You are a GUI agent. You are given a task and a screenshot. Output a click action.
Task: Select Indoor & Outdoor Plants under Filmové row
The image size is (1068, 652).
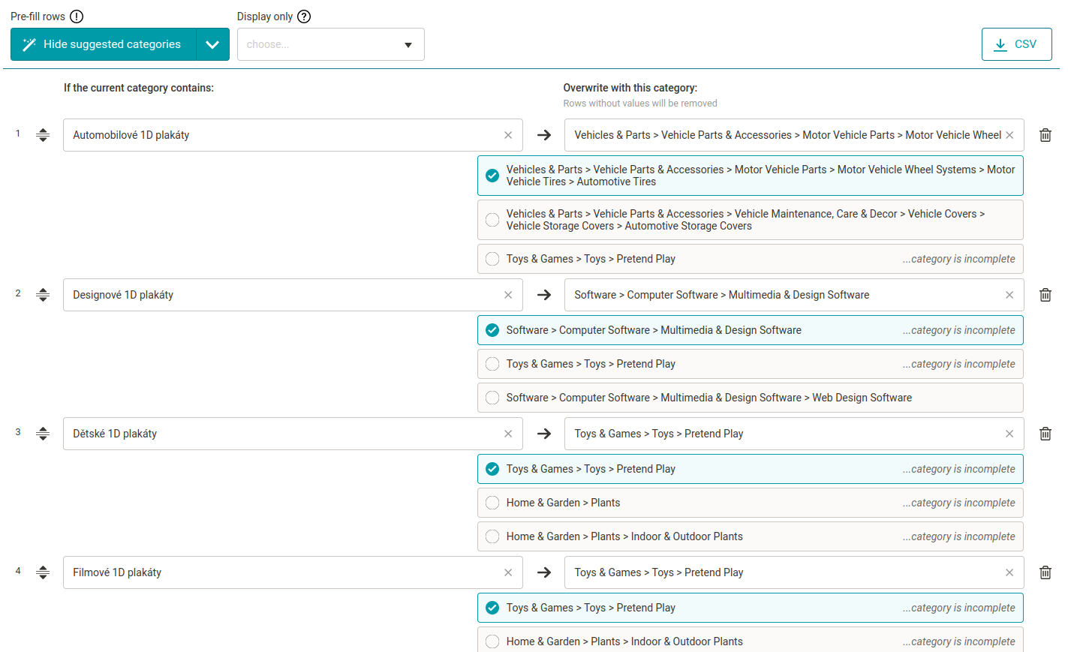(492, 641)
